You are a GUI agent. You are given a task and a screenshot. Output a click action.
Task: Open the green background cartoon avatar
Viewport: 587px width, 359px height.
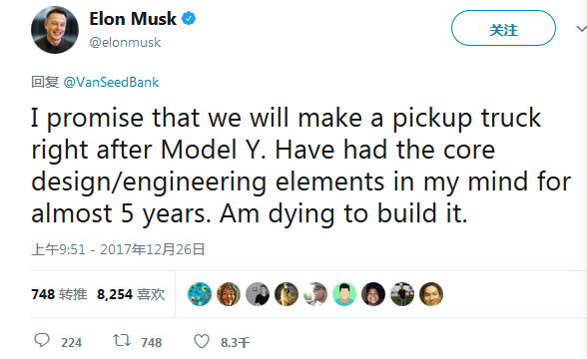click(x=344, y=294)
